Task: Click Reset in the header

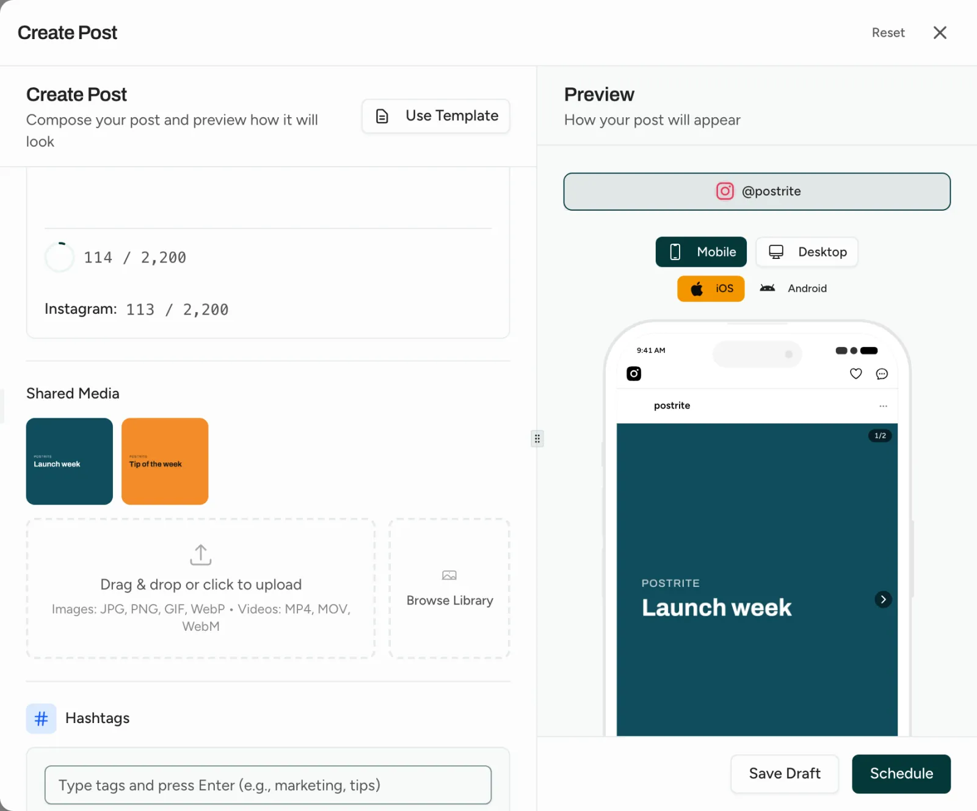Action: click(888, 33)
